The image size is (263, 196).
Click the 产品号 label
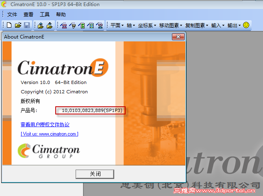(29, 110)
